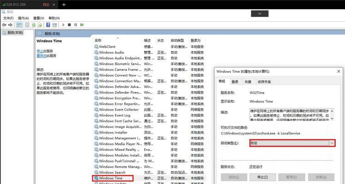
Task: Sort by the 描述 column header
Action: click(x=149, y=40)
